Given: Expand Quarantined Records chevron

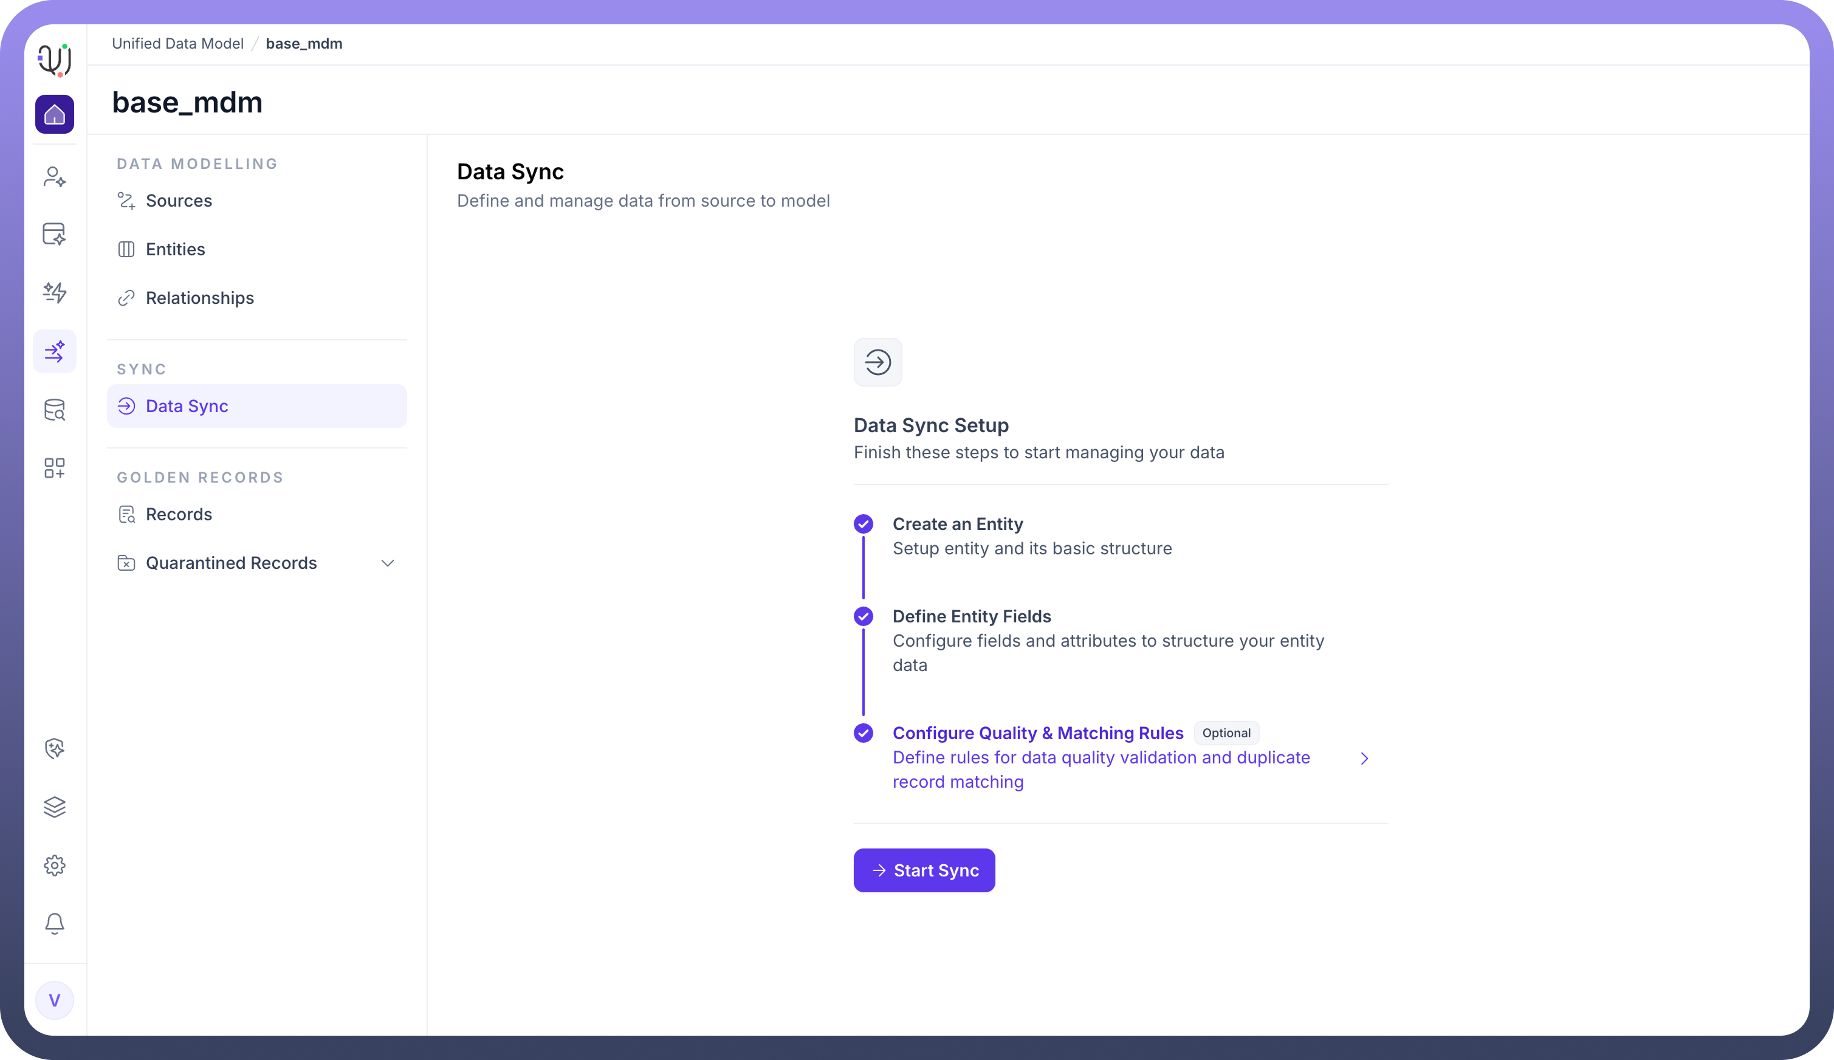Looking at the screenshot, I should pyautogui.click(x=388, y=563).
